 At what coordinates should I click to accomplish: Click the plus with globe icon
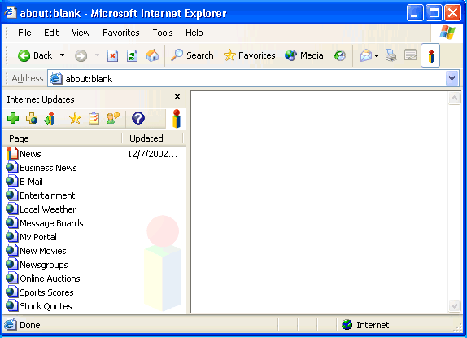32,118
